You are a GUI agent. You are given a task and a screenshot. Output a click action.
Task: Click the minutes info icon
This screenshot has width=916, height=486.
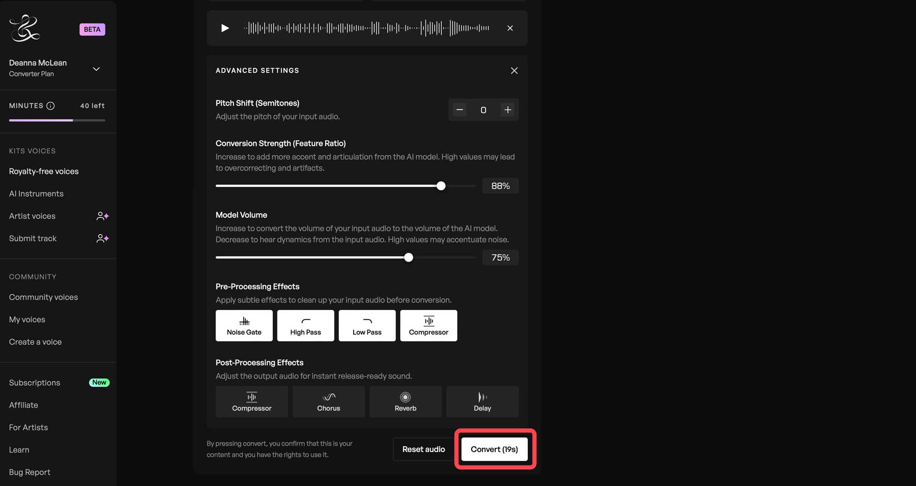(x=50, y=106)
